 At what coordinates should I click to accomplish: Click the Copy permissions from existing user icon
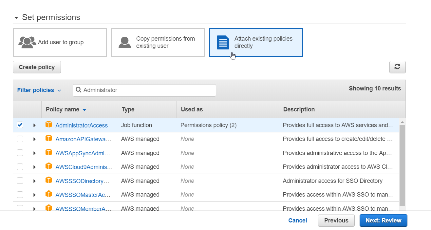[x=125, y=42]
